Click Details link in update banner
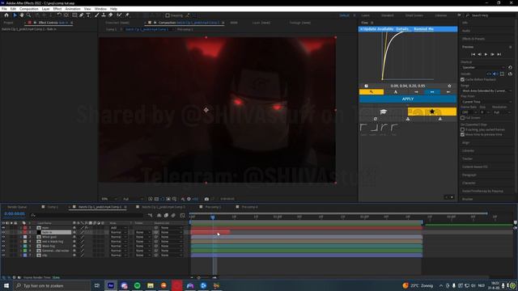The height and width of the screenshot is (291, 518). [x=402, y=29]
